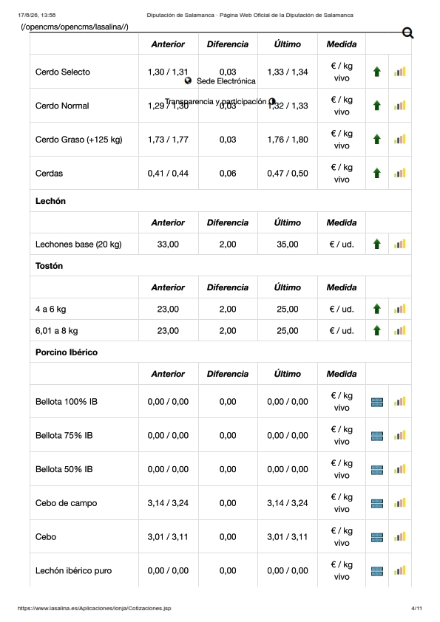Click blue equal icon for Lechón ibérico puro
440x622 pixels.
coord(377,571)
